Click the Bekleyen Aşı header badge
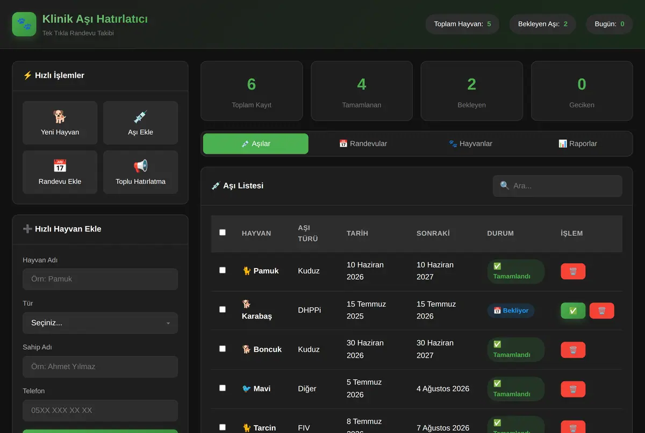 pos(542,24)
